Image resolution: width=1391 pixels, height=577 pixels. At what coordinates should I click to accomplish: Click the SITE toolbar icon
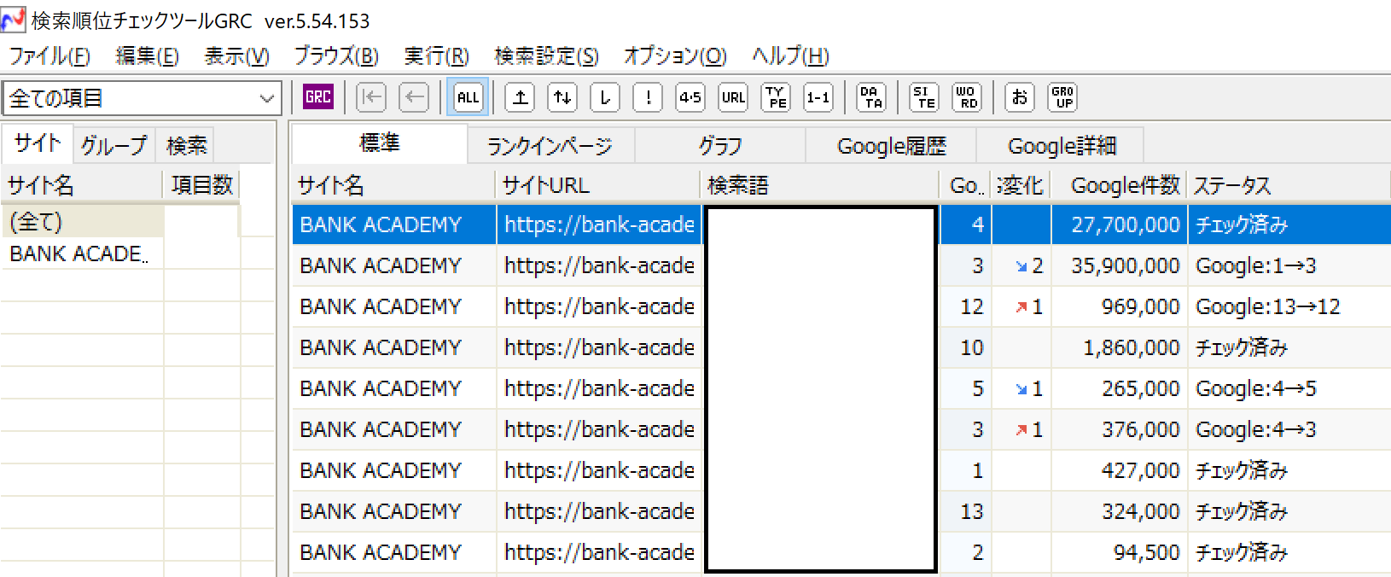click(x=924, y=97)
